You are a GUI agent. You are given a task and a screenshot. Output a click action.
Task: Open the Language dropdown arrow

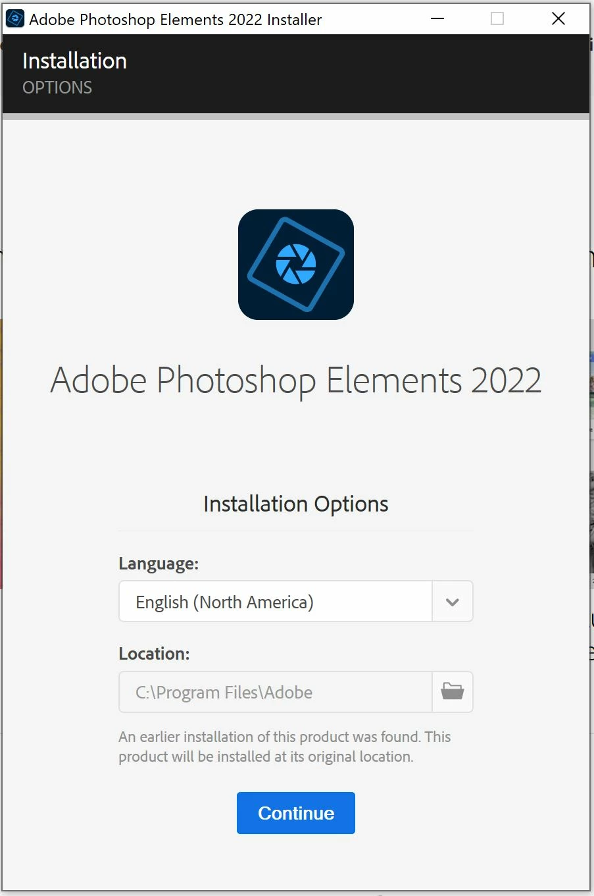tap(453, 602)
